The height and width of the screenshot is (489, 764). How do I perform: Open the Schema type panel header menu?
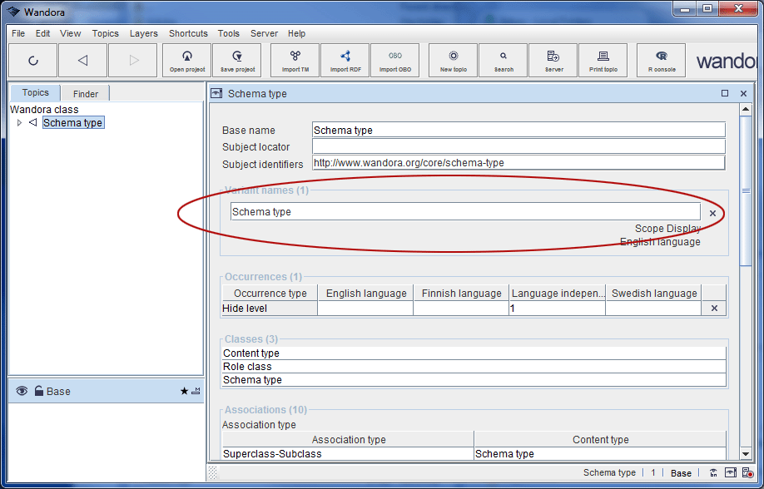216,94
